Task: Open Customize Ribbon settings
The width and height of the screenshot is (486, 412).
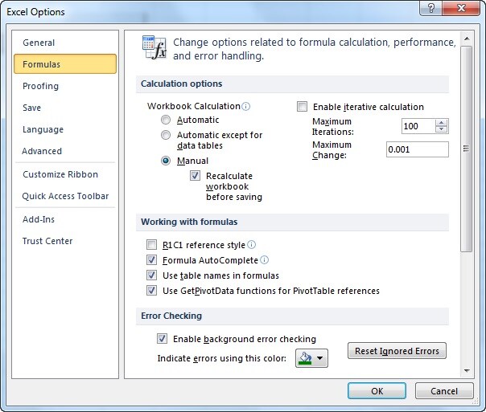Action: (x=60, y=174)
